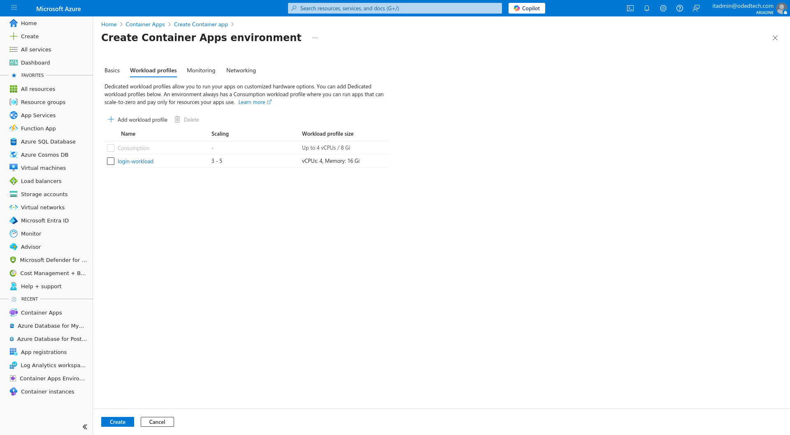Open the ellipsis menu beside page title
The width and height of the screenshot is (790, 435).
click(315, 37)
